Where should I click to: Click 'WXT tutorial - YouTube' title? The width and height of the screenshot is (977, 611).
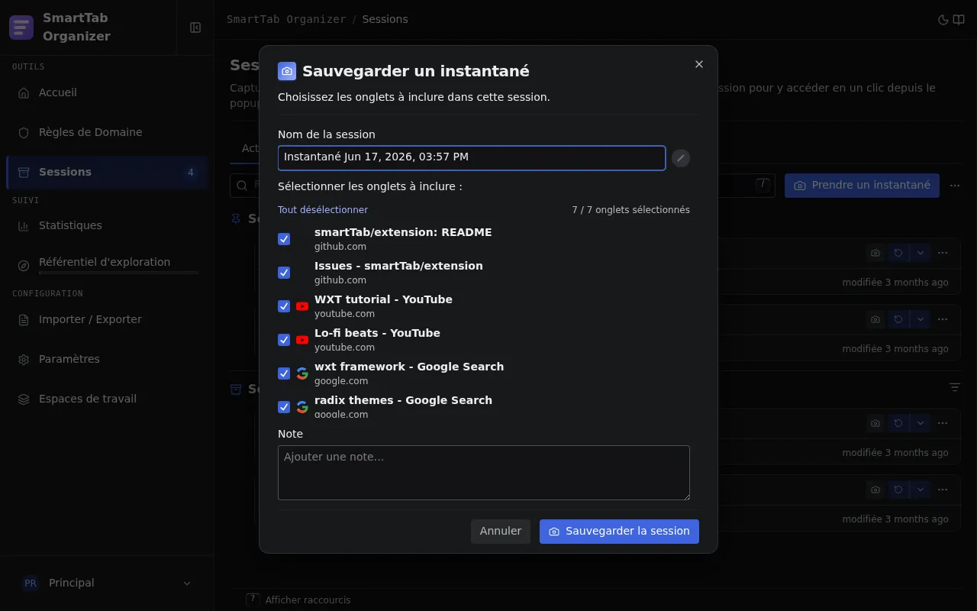(x=383, y=299)
